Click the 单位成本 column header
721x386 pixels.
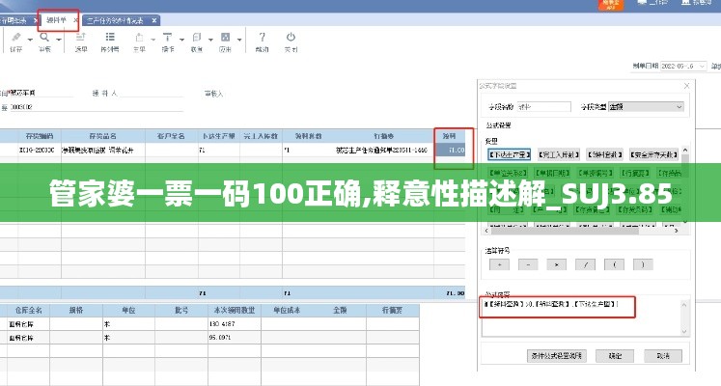coord(287,310)
